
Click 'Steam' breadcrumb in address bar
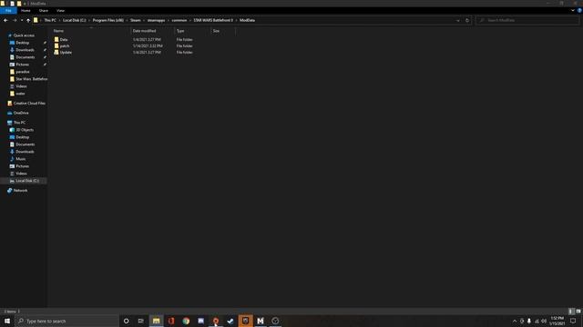tap(136, 20)
